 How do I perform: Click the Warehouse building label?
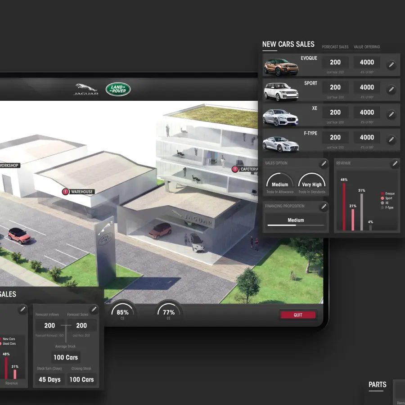pyautogui.click(x=81, y=192)
